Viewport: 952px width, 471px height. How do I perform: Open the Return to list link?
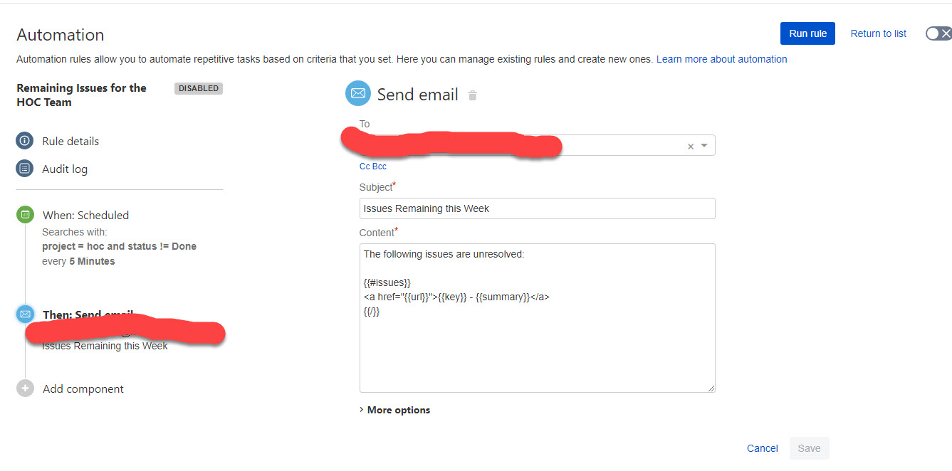879,33
